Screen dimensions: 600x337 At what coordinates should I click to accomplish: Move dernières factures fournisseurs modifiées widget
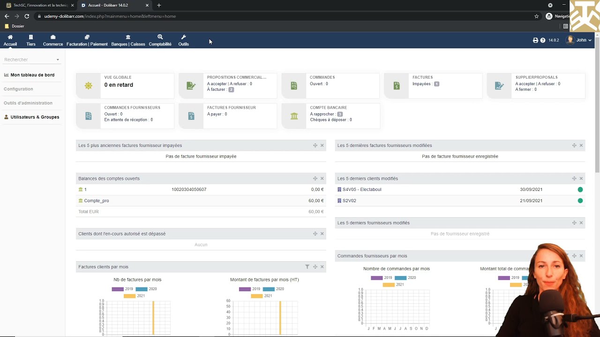(574, 146)
